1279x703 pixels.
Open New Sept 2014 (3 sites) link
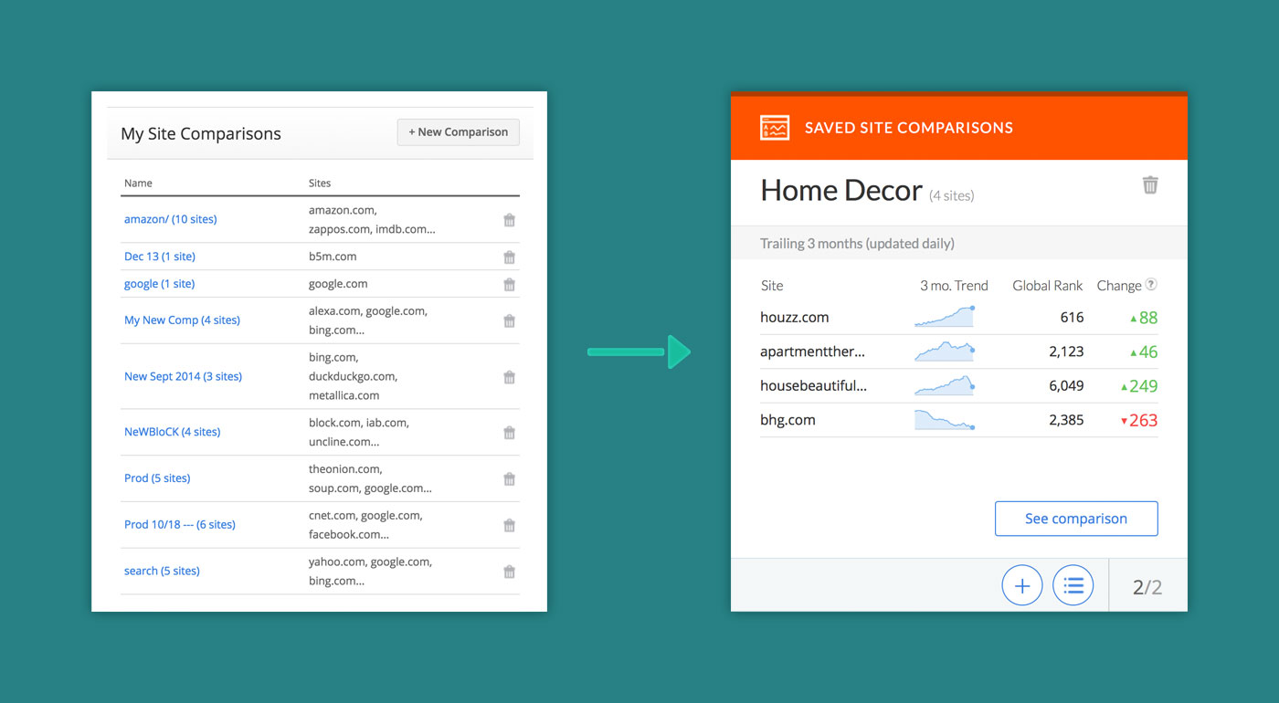(184, 376)
